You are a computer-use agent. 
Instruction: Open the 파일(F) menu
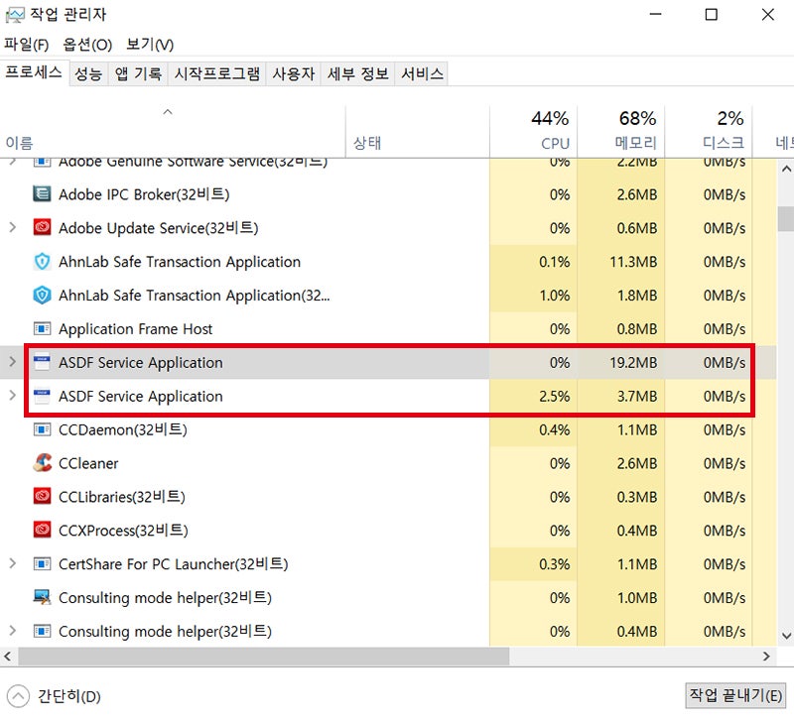coord(27,45)
